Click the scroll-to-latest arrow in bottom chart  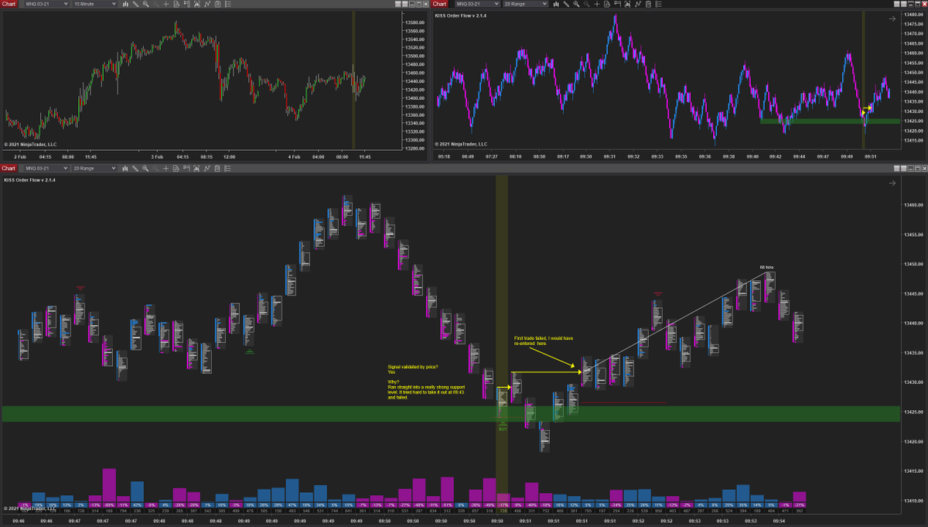pos(892,183)
